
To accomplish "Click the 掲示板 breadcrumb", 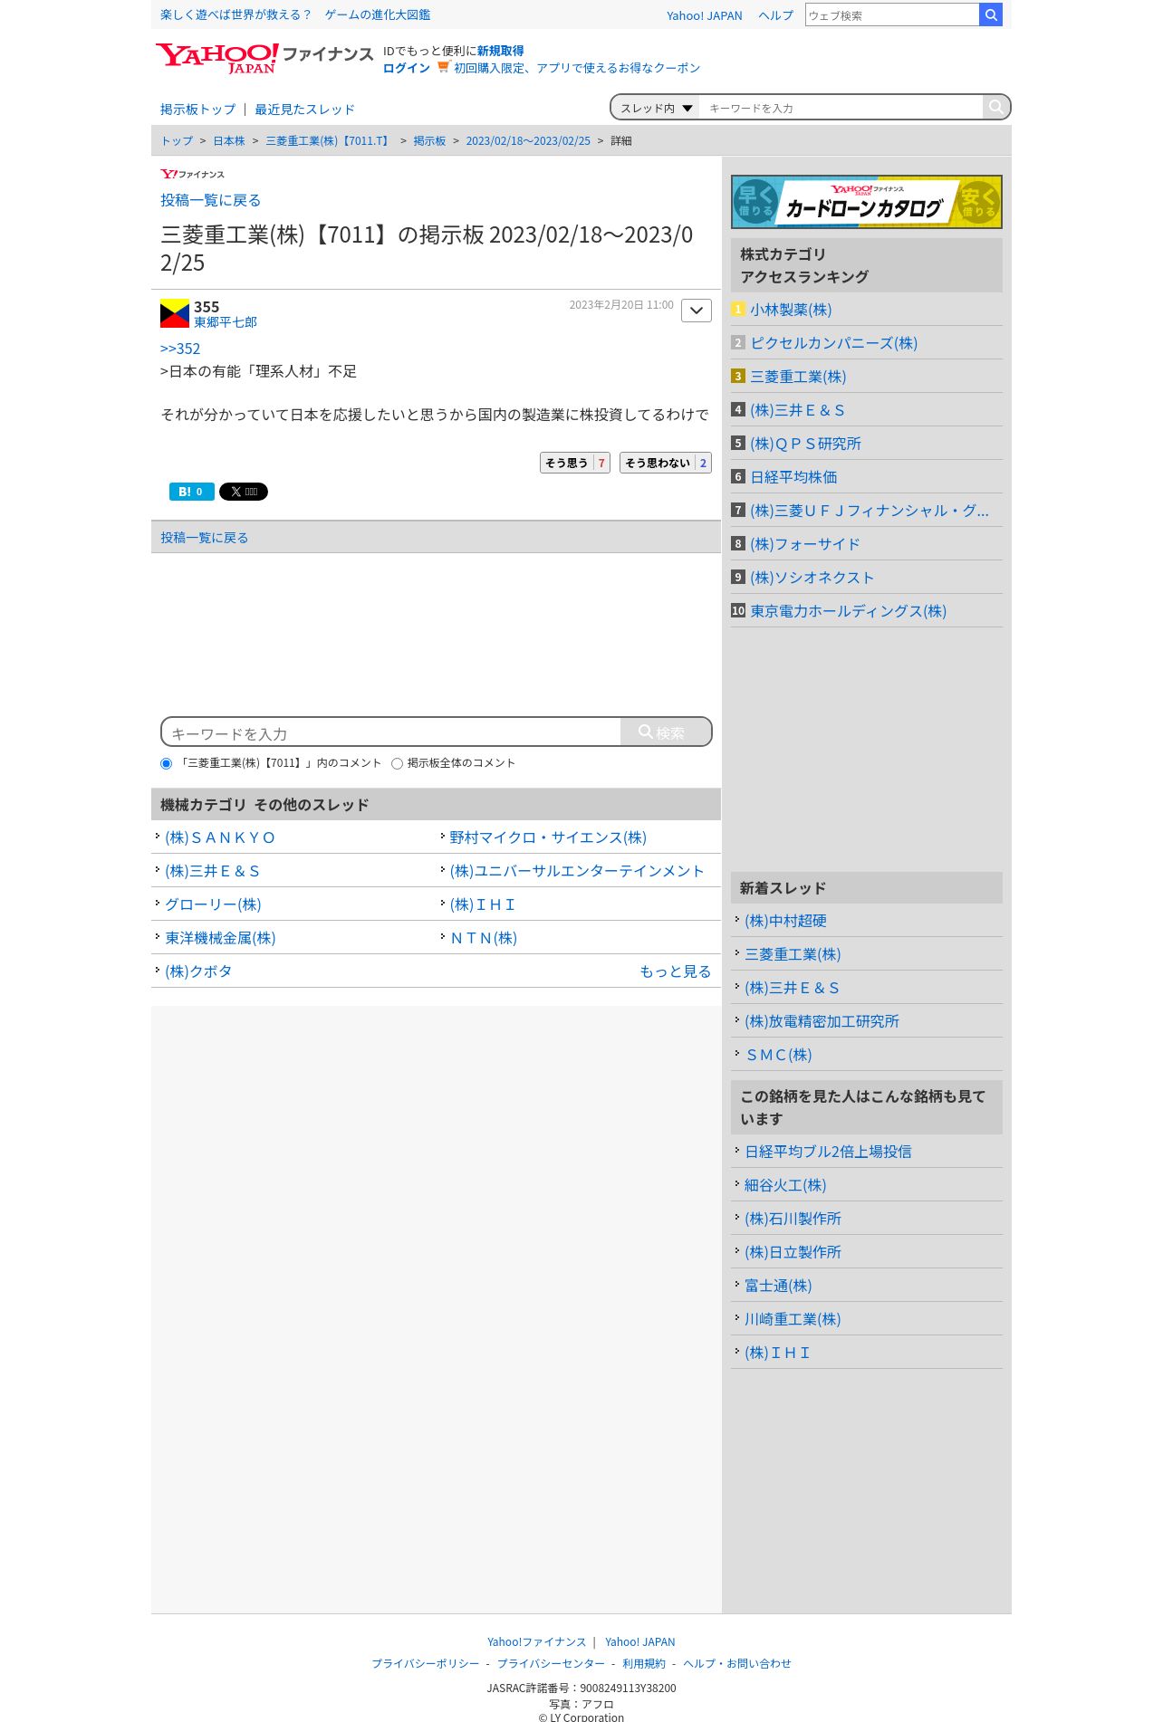I will click(x=429, y=141).
